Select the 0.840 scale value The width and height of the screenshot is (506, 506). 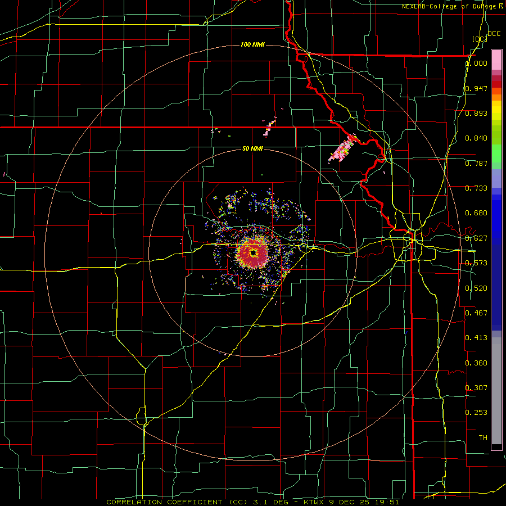476,138
